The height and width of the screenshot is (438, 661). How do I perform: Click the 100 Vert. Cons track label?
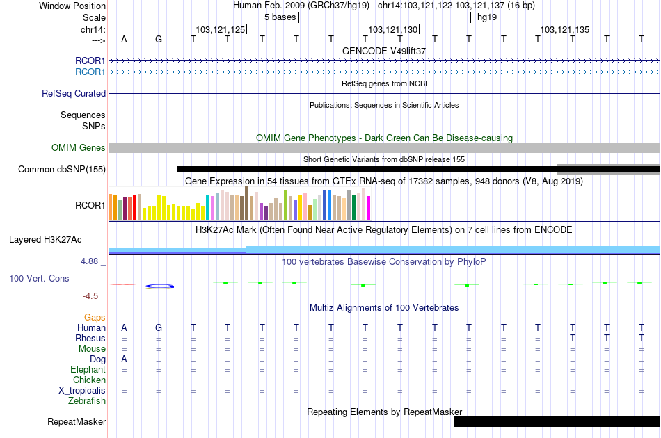39,278
